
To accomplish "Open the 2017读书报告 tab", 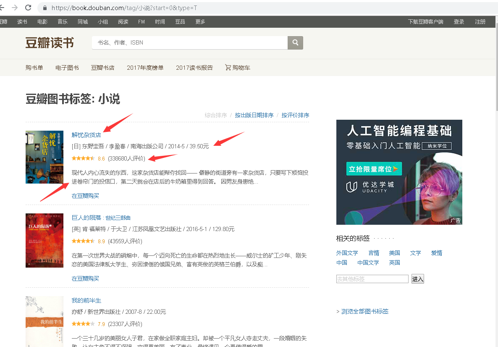I will (194, 67).
